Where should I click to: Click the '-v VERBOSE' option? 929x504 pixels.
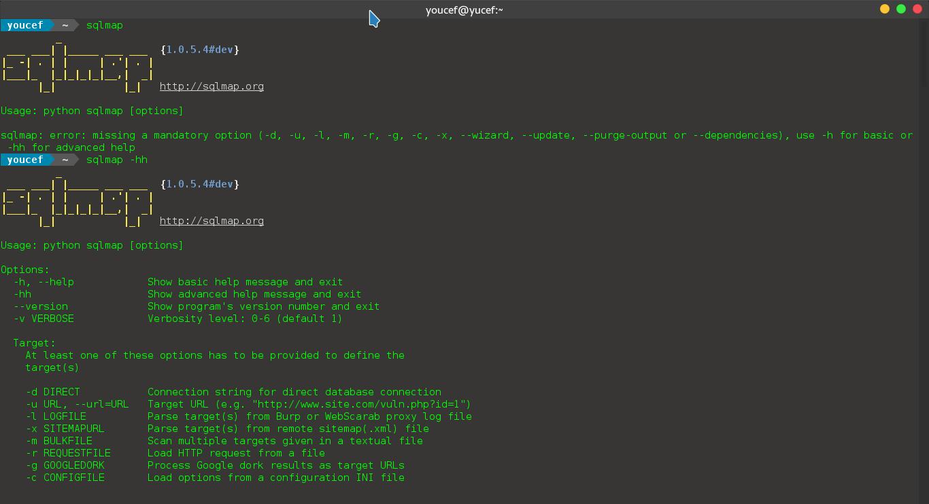(44, 319)
